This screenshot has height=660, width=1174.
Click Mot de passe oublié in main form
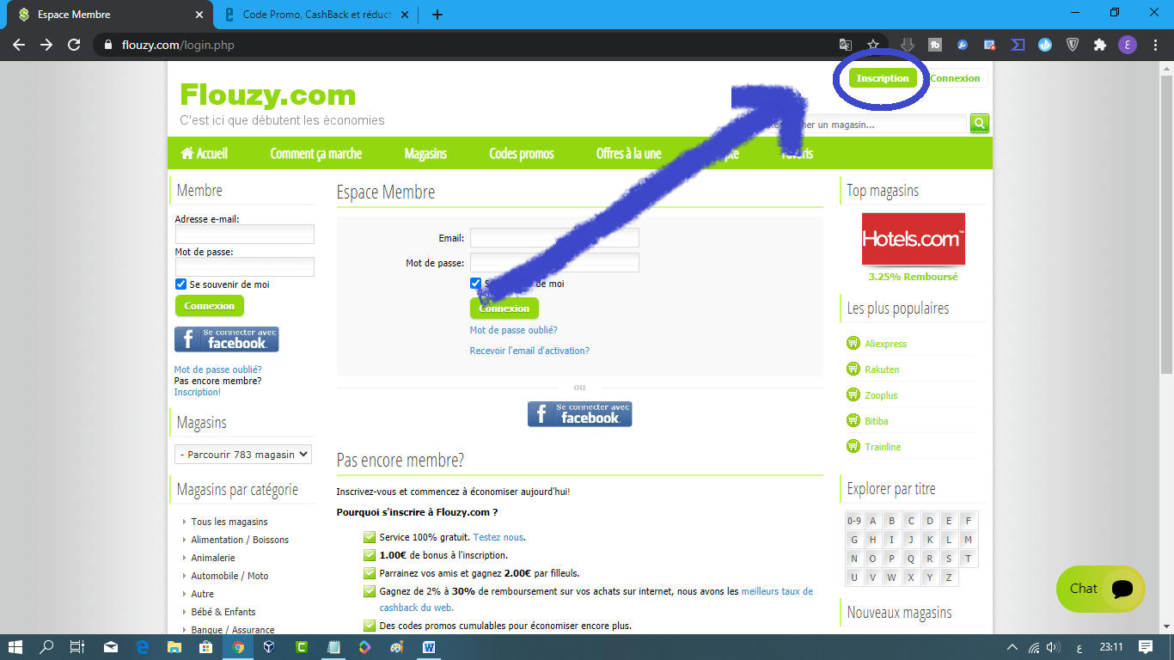pyautogui.click(x=513, y=330)
